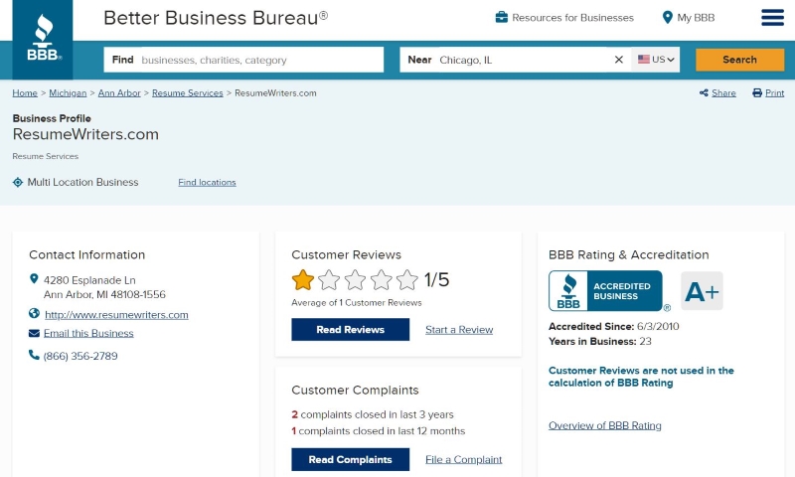This screenshot has height=477, width=795.
Task: Click the website globe icon
Action: (x=34, y=314)
